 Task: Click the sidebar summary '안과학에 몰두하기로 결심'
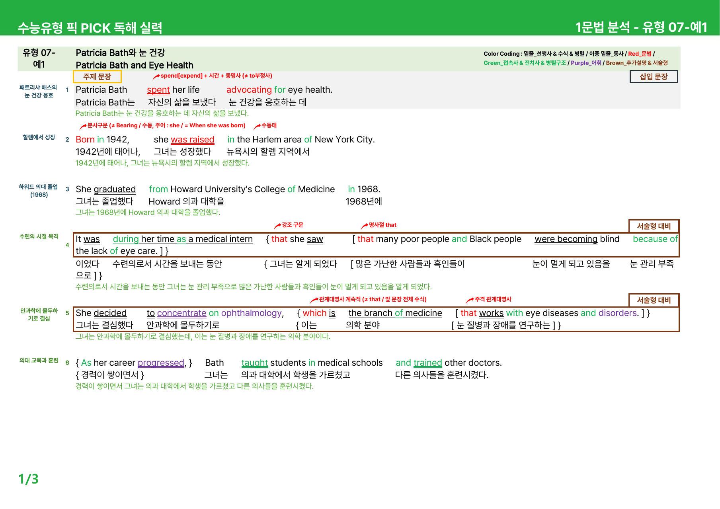39,314
